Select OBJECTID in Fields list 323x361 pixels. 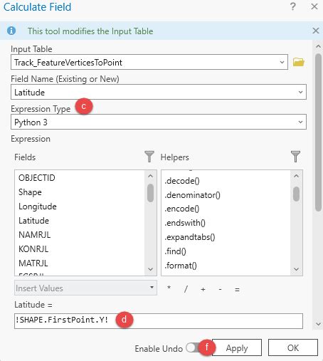37,178
